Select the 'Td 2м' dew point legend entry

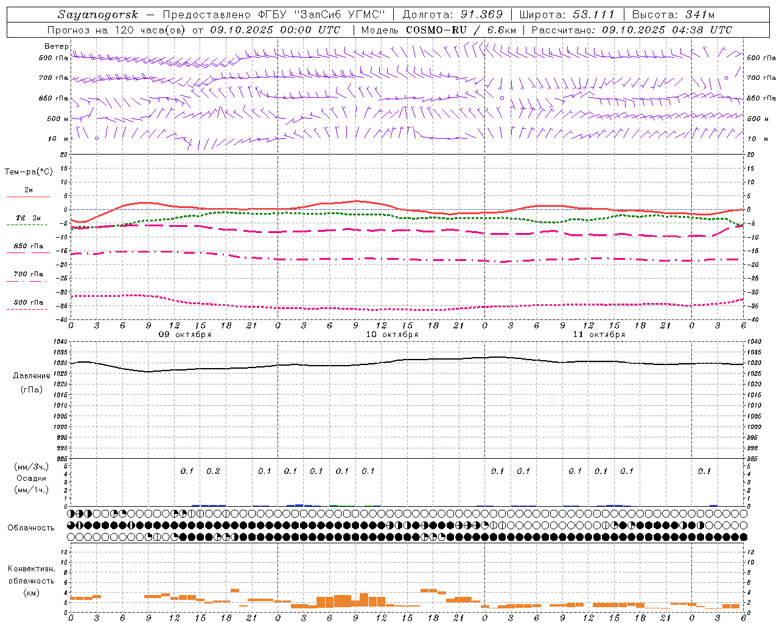(x=29, y=218)
